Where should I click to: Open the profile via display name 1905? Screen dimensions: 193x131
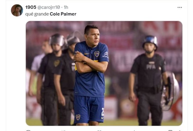pos(31,7)
